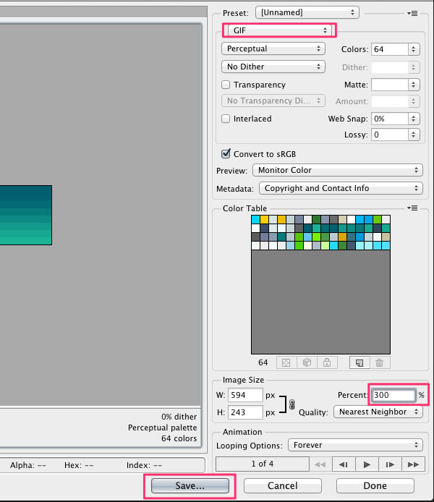434x502 pixels.
Task: Click the Web Snap field showing 0%
Action: pyautogui.click(x=390, y=119)
